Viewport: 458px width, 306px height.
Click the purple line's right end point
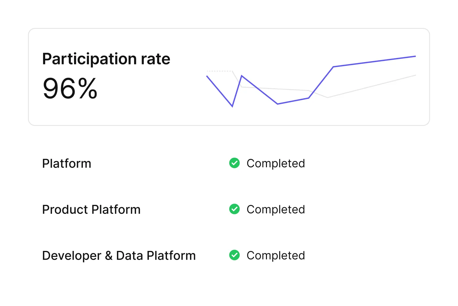point(415,56)
